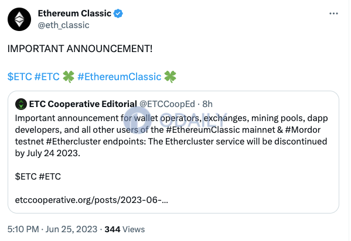Screen dimensions: 351x241
Task: Open the Ethereum Classic profile avatar
Action: 19,19
